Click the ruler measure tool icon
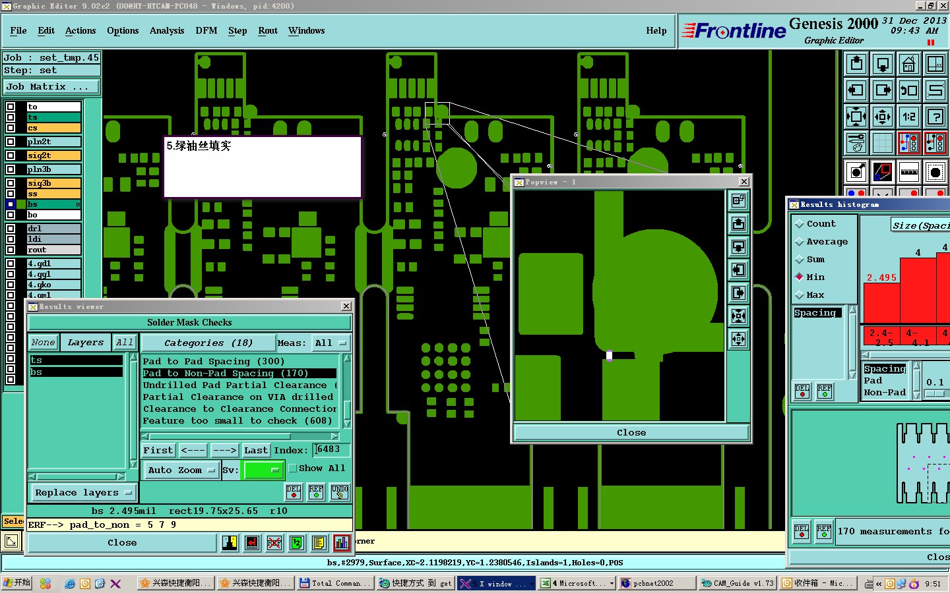The image size is (950, 593). click(x=909, y=173)
